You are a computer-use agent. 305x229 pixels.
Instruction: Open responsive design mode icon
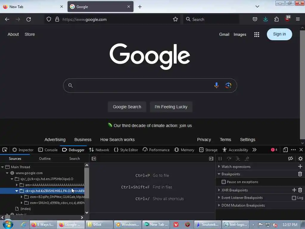pyautogui.click(x=285, y=150)
